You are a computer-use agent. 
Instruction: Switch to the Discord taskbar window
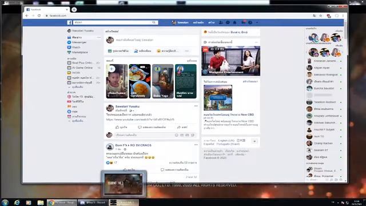[x=93, y=203]
